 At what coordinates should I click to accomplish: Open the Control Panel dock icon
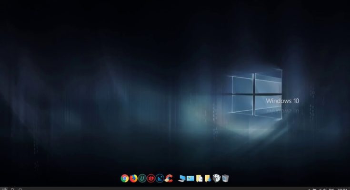pos(190,179)
